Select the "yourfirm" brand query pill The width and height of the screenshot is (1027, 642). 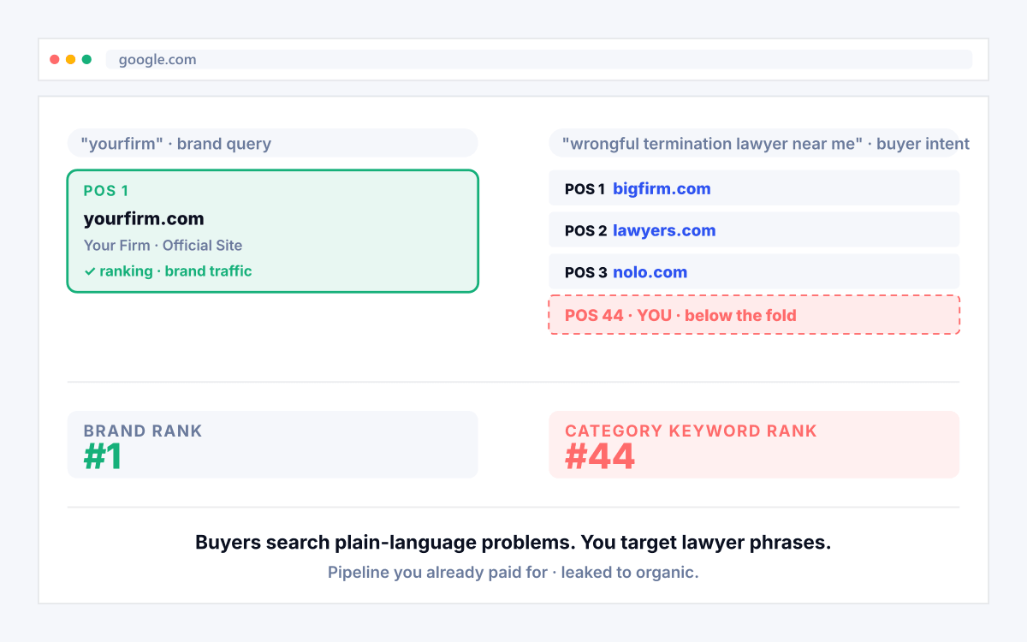click(x=272, y=143)
